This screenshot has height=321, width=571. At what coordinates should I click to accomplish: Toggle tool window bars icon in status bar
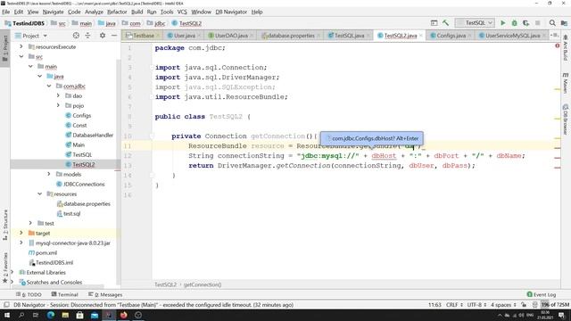(x=6, y=305)
